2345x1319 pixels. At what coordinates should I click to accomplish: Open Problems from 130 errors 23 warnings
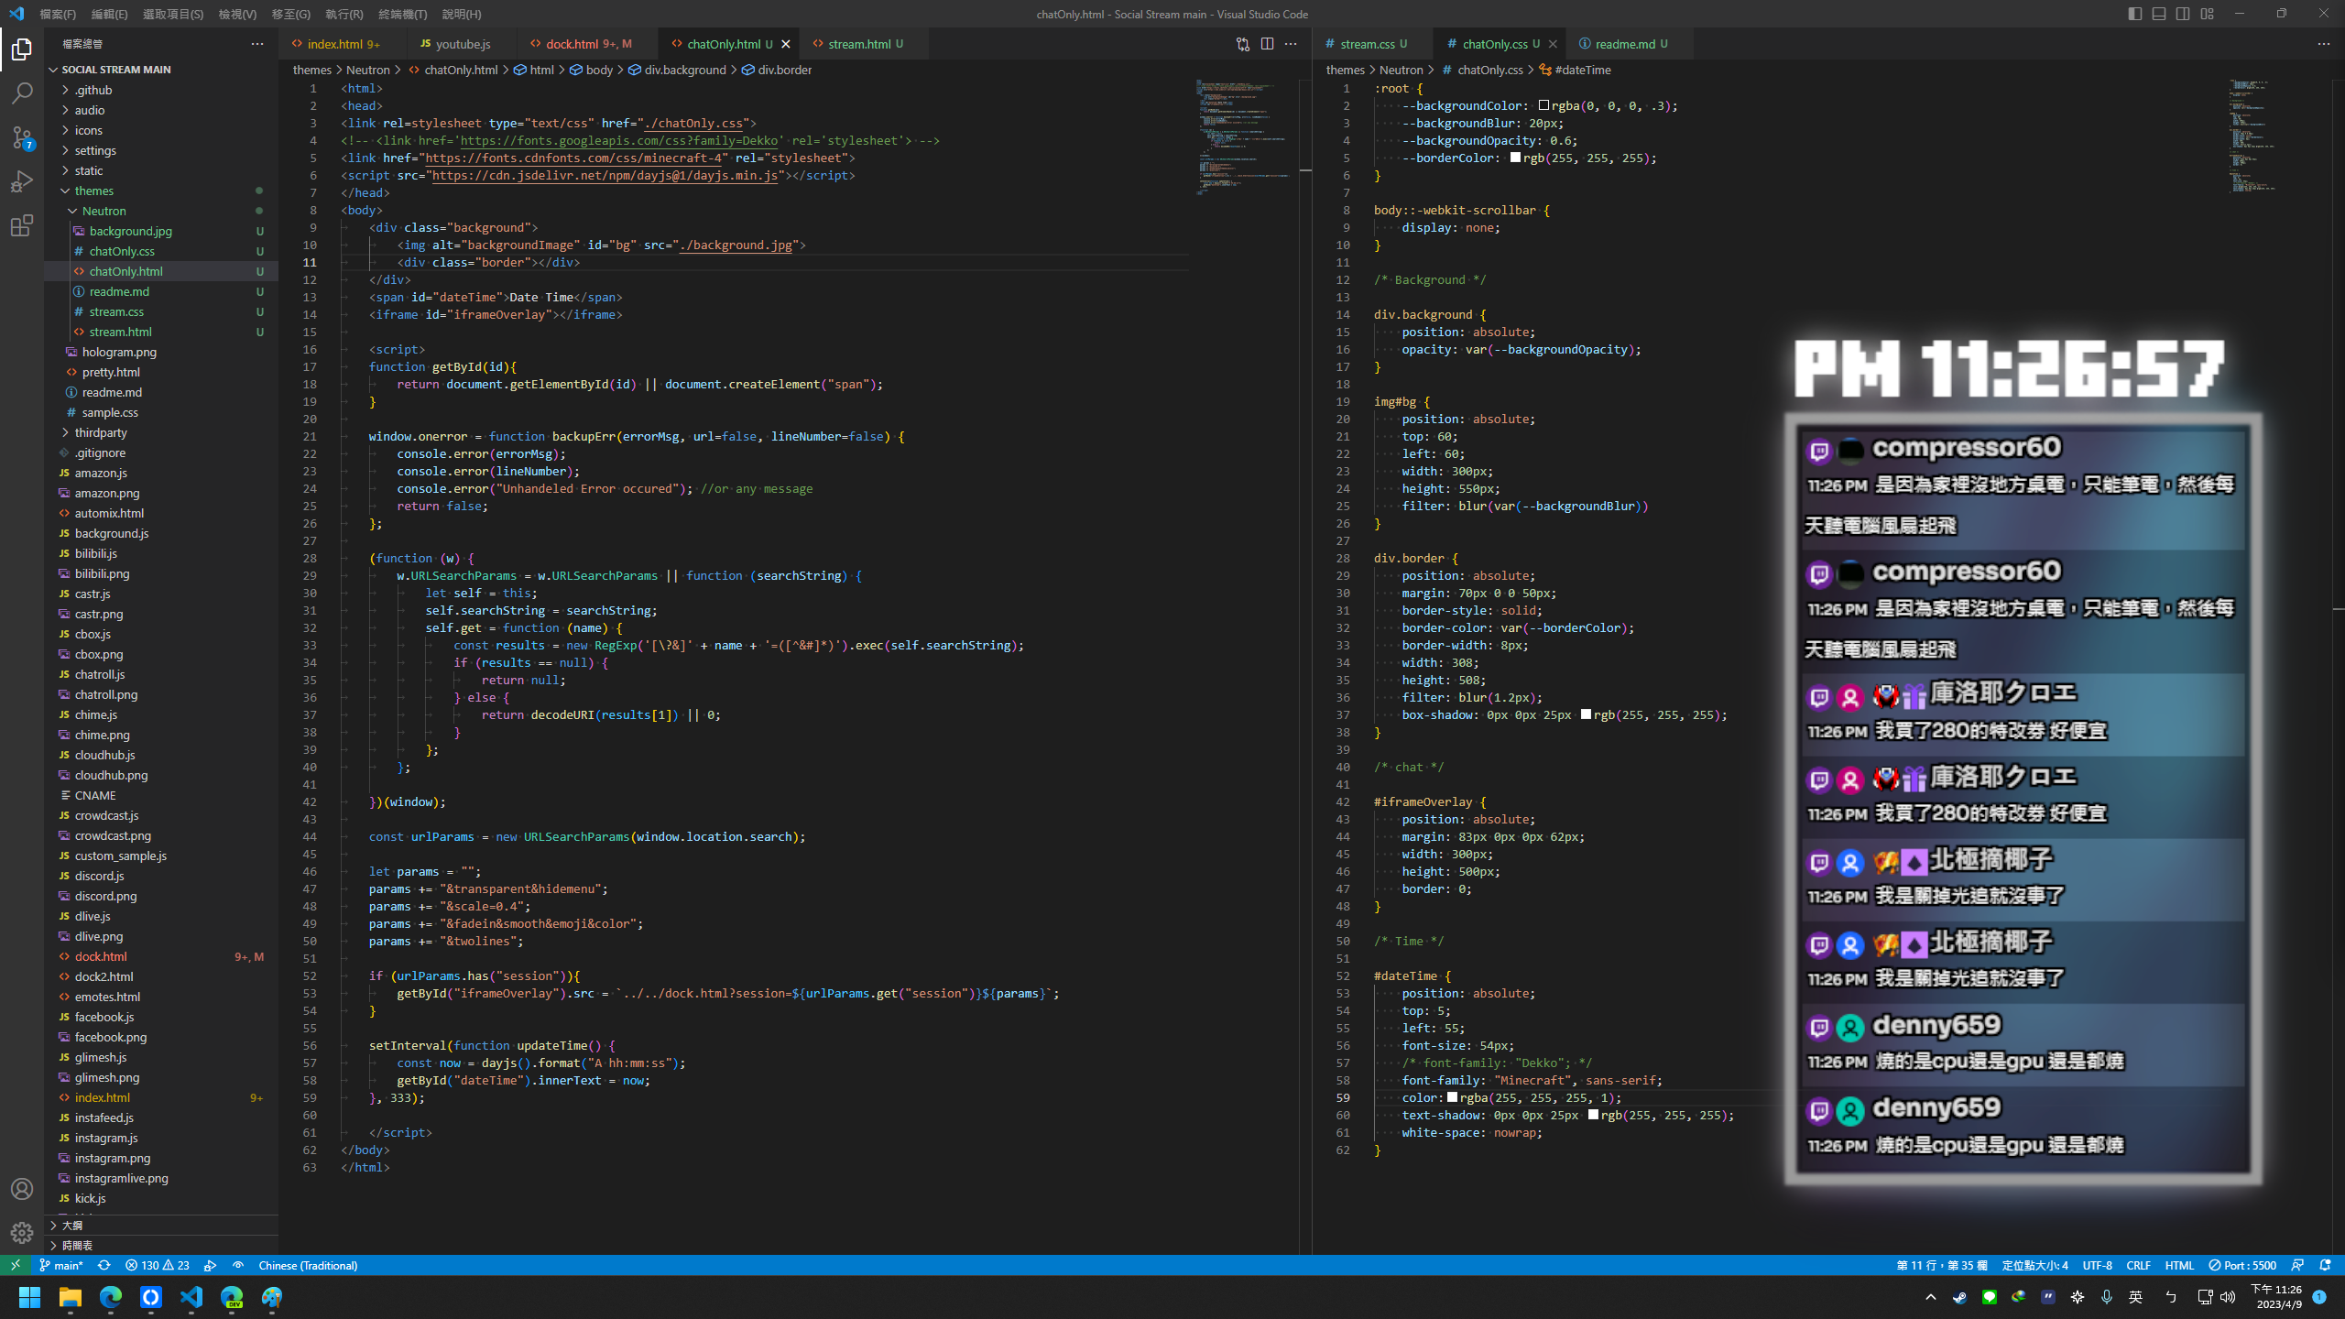[x=158, y=1265]
